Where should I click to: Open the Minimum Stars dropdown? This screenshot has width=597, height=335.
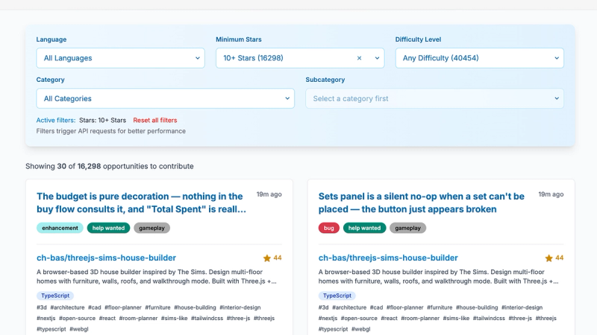300,58
